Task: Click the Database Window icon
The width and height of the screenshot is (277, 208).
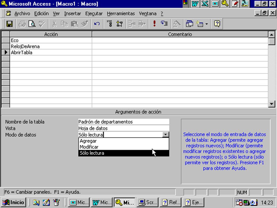Action: click(x=189, y=24)
